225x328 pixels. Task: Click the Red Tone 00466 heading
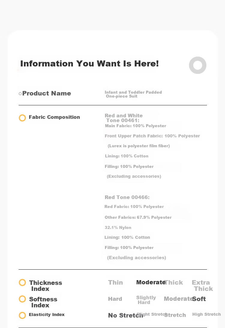tap(127, 197)
